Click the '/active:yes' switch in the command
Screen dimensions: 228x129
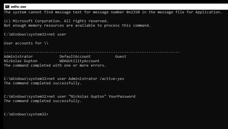112,79
